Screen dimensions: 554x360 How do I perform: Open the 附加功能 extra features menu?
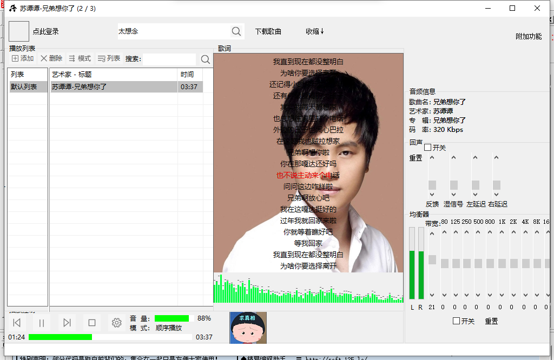click(528, 36)
